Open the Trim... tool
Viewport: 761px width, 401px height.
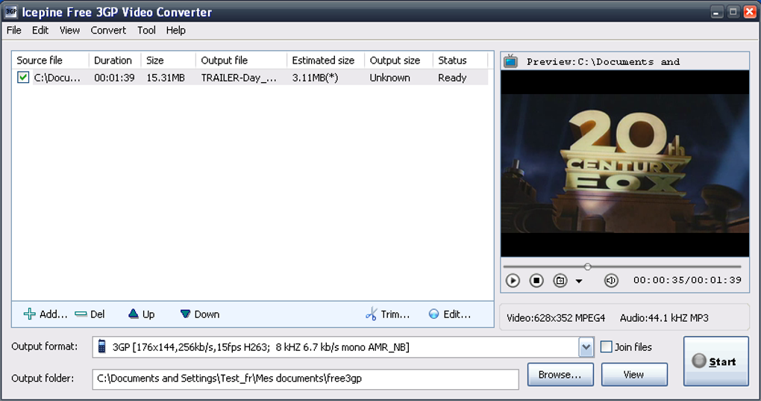pos(387,314)
